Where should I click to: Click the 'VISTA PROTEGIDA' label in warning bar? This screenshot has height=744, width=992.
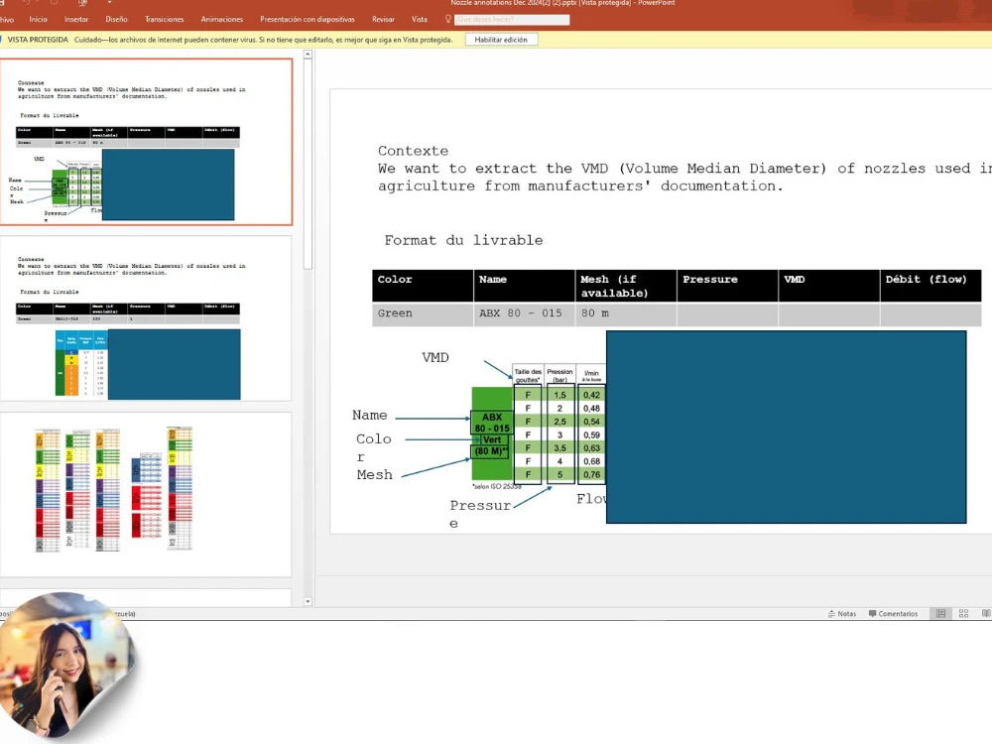38,40
